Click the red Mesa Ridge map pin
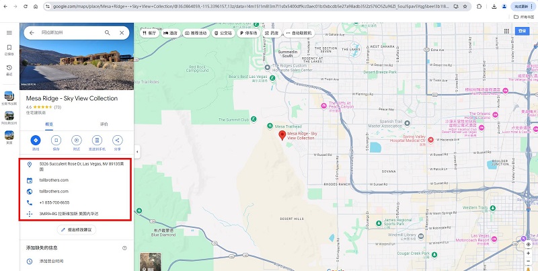 tap(282, 135)
